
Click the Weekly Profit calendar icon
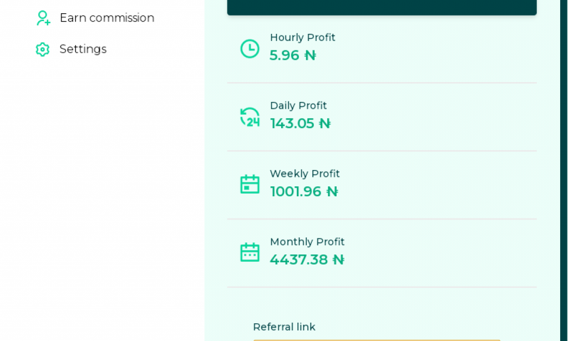click(250, 185)
